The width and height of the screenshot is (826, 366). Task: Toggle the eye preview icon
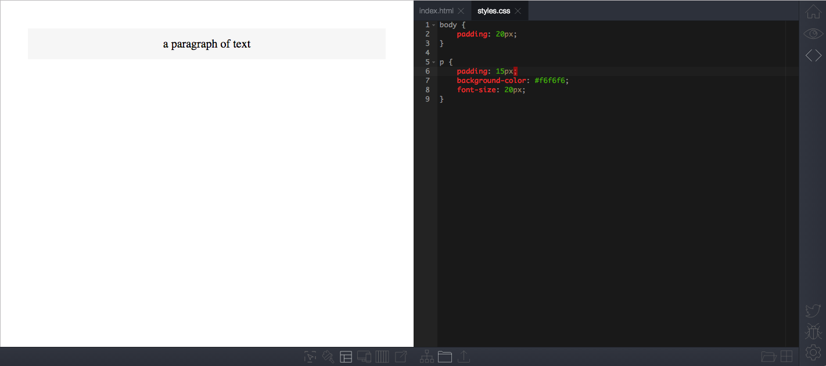pyautogui.click(x=813, y=33)
